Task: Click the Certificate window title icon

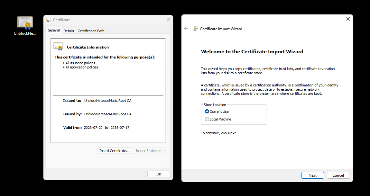Action: (x=49, y=20)
